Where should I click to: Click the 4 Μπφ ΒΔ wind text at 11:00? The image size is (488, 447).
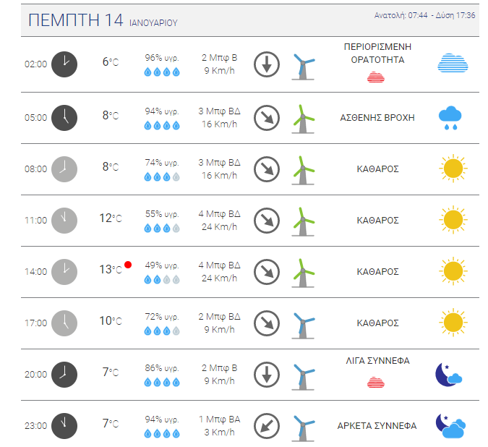219,214
